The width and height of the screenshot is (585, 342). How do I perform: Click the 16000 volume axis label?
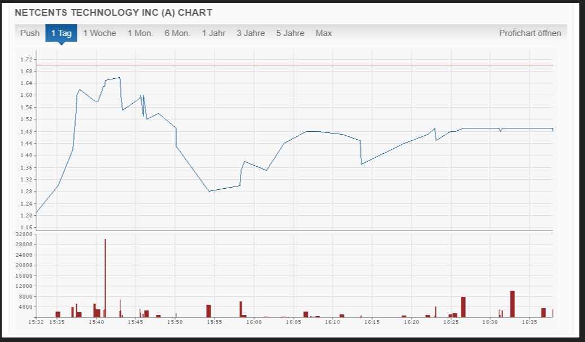(x=25, y=276)
